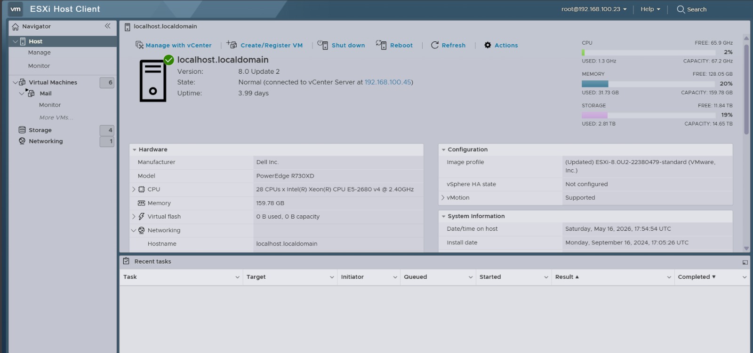The width and height of the screenshot is (753, 353).
Task: Open the Result column dropdown
Action: pyautogui.click(x=669, y=277)
